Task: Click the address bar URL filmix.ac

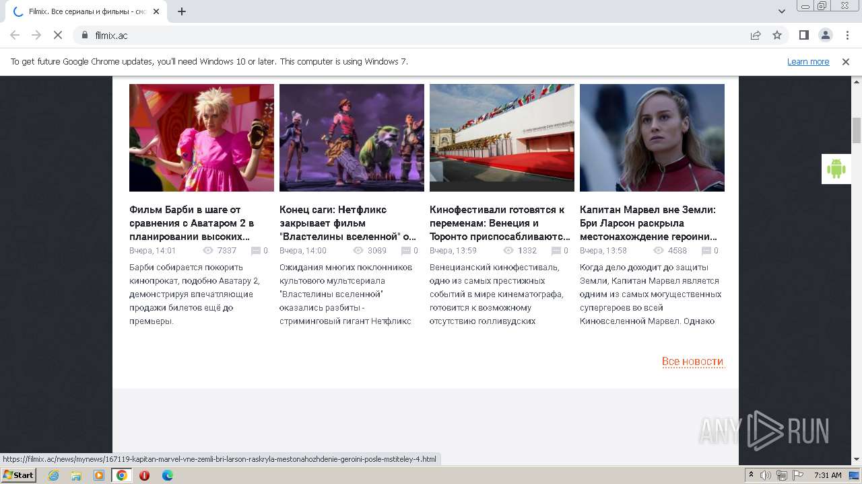Action: coord(111,35)
